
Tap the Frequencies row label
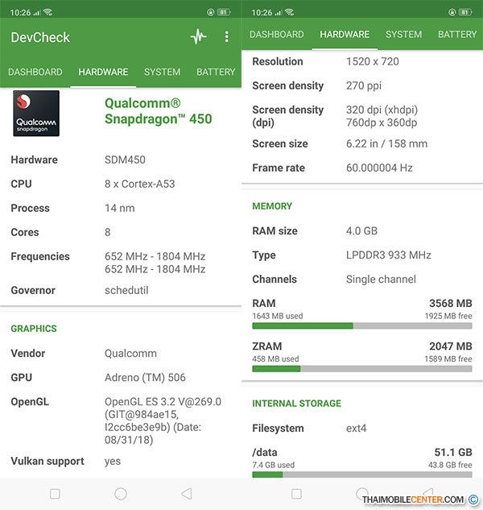(x=40, y=257)
